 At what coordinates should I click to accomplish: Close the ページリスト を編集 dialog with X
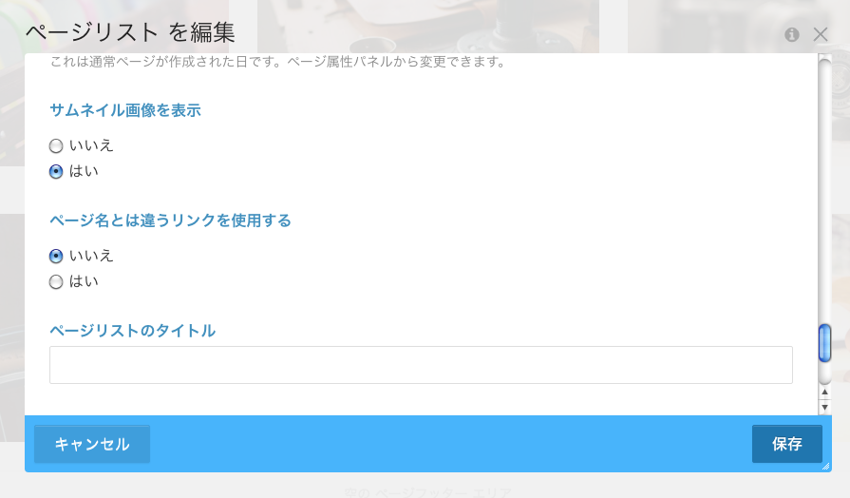coord(821,35)
